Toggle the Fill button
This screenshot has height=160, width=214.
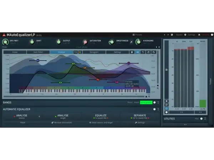pyautogui.click(x=76, y=52)
